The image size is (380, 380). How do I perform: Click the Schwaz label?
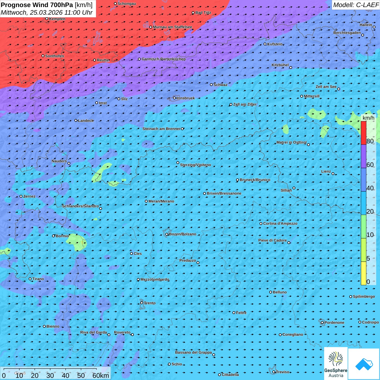pyautogui.click(x=220, y=85)
